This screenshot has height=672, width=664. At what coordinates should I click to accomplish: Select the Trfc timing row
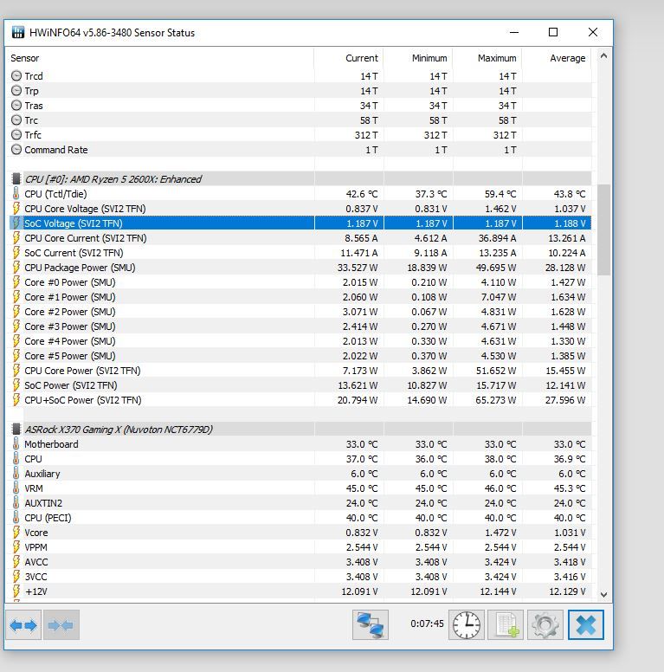[x=300, y=135]
